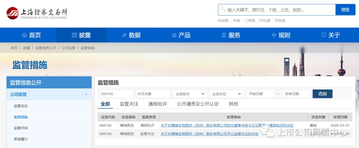Open 监管措施 in the sidebar
359x148 pixels.
(21, 117)
